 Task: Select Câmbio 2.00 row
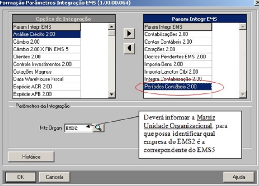pos(46,42)
